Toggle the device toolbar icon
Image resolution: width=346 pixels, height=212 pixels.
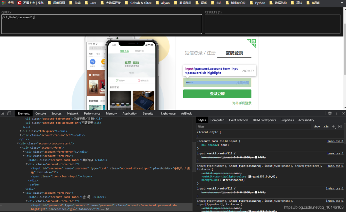point(9,113)
